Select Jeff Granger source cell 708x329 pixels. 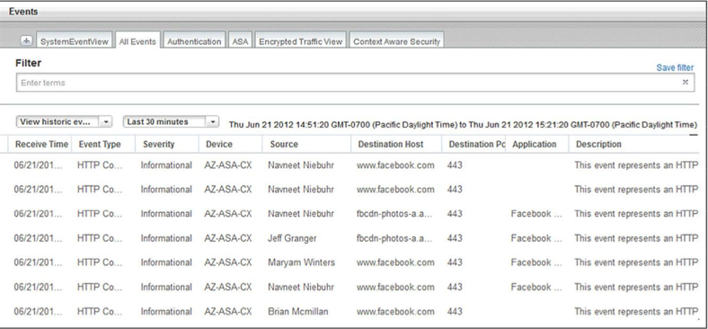(x=292, y=238)
